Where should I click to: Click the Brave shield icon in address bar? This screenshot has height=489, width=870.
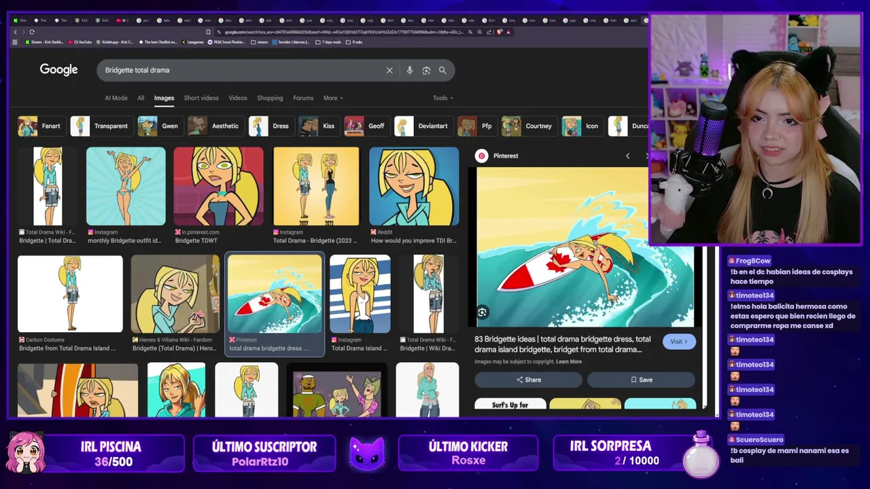click(x=500, y=32)
